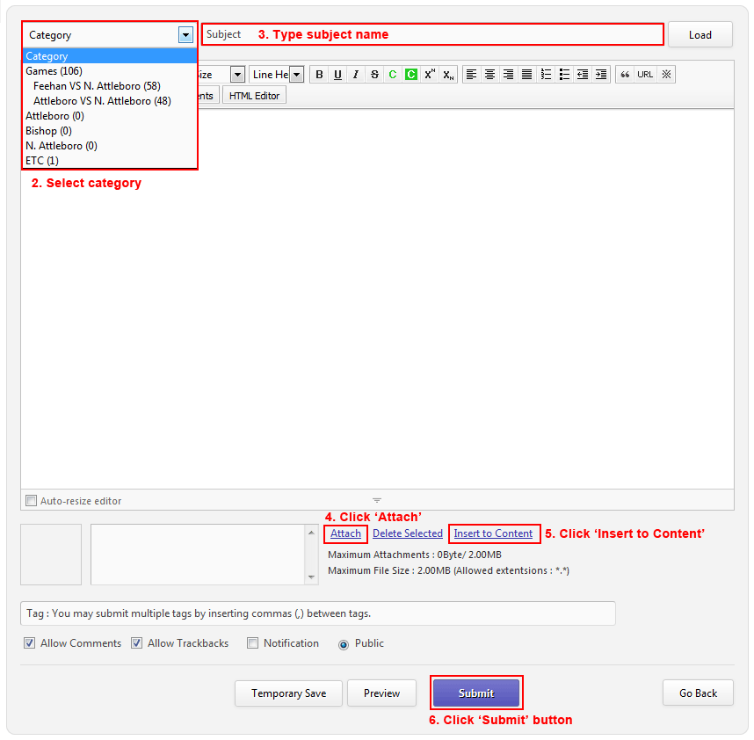Image resolution: width=754 pixels, height=740 pixels.
Task: Apply underline formatting
Action: pyautogui.click(x=337, y=75)
